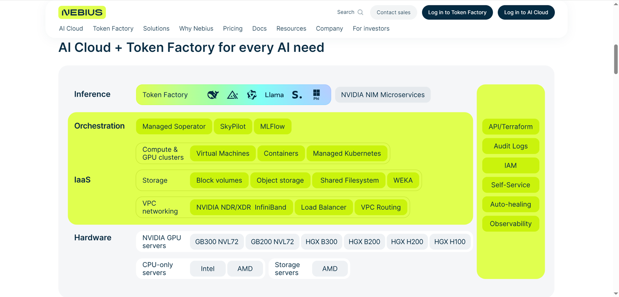Click the Orchestration row label

tap(99, 126)
